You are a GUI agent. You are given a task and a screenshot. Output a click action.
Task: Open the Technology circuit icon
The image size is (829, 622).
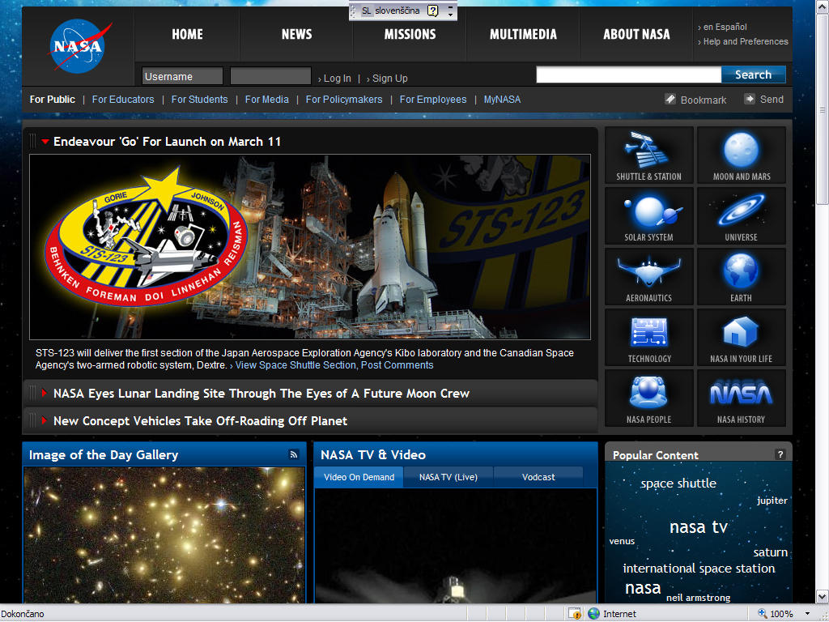pos(648,338)
